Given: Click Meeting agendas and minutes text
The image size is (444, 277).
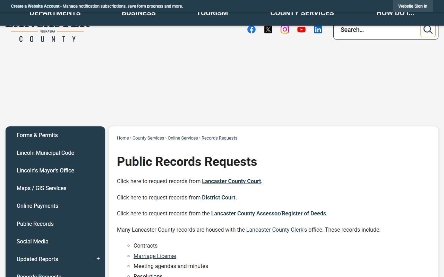Looking at the screenshot, I should point(171,266).
